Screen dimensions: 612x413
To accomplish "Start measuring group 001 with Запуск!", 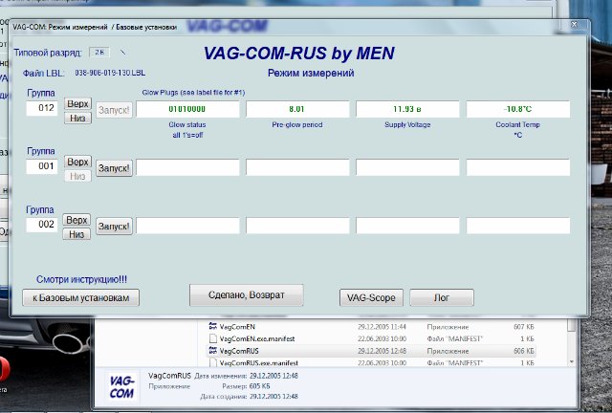I will [x=114, y=168].
